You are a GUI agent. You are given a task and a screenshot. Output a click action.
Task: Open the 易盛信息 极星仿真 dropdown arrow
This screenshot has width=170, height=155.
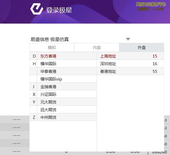(128, 39)
